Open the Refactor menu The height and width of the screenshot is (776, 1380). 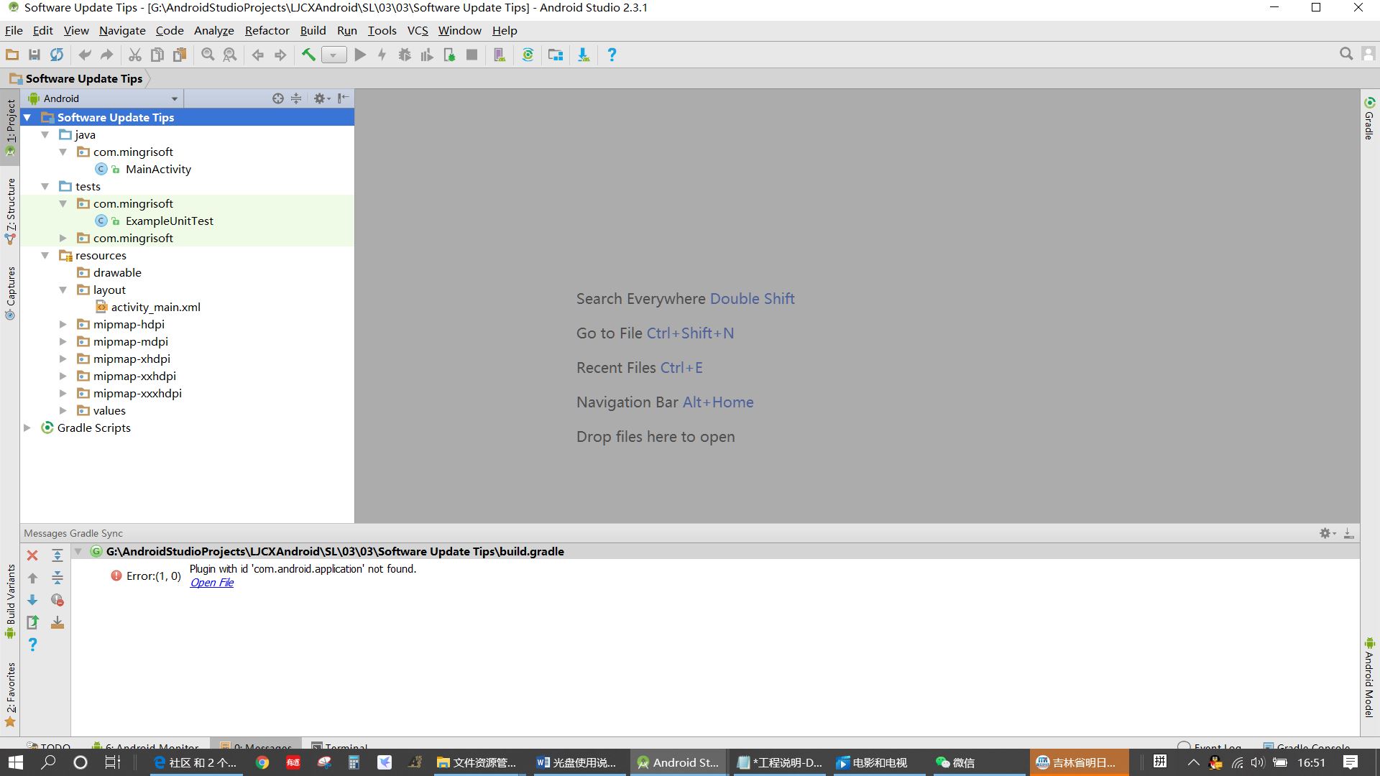[x=267, y=30]
